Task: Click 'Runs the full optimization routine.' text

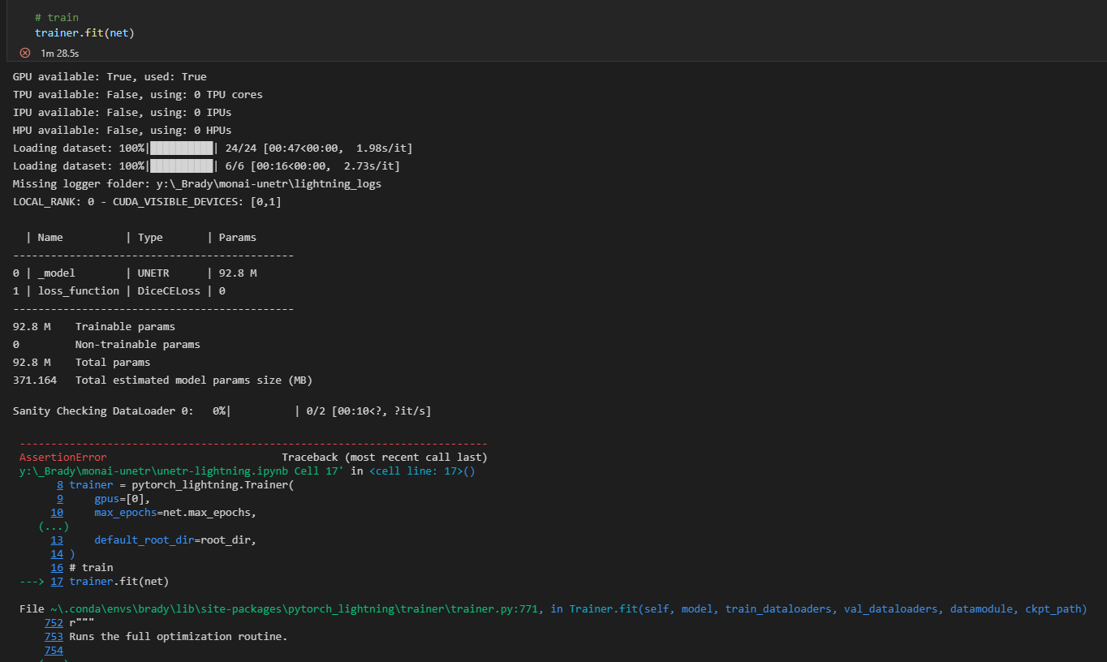Action: 179,636
